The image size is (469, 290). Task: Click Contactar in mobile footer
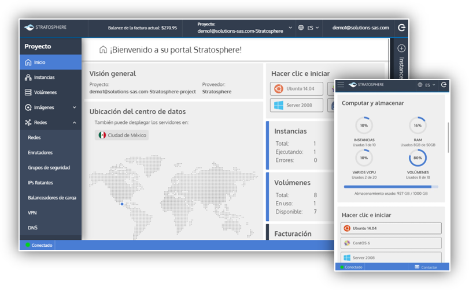click(x=429, y=268)
